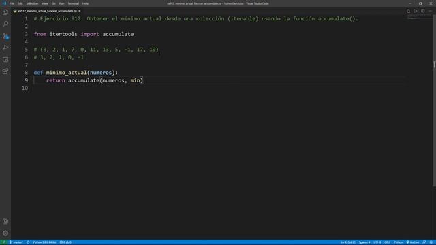Image resolution: width=436 pixels, height=245 pixels.
Task: Click line number 9 in gutter
Action: point(26,80)
